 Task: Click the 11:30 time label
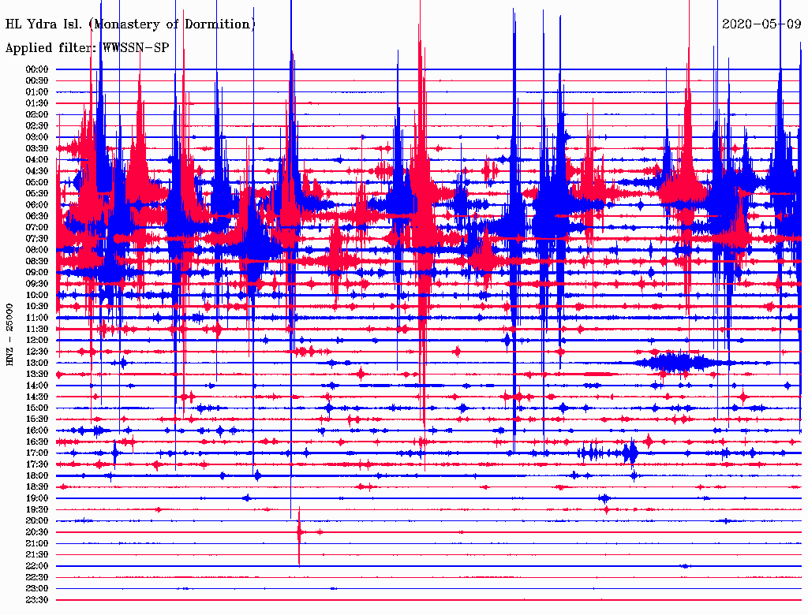(x=37, y=329)
